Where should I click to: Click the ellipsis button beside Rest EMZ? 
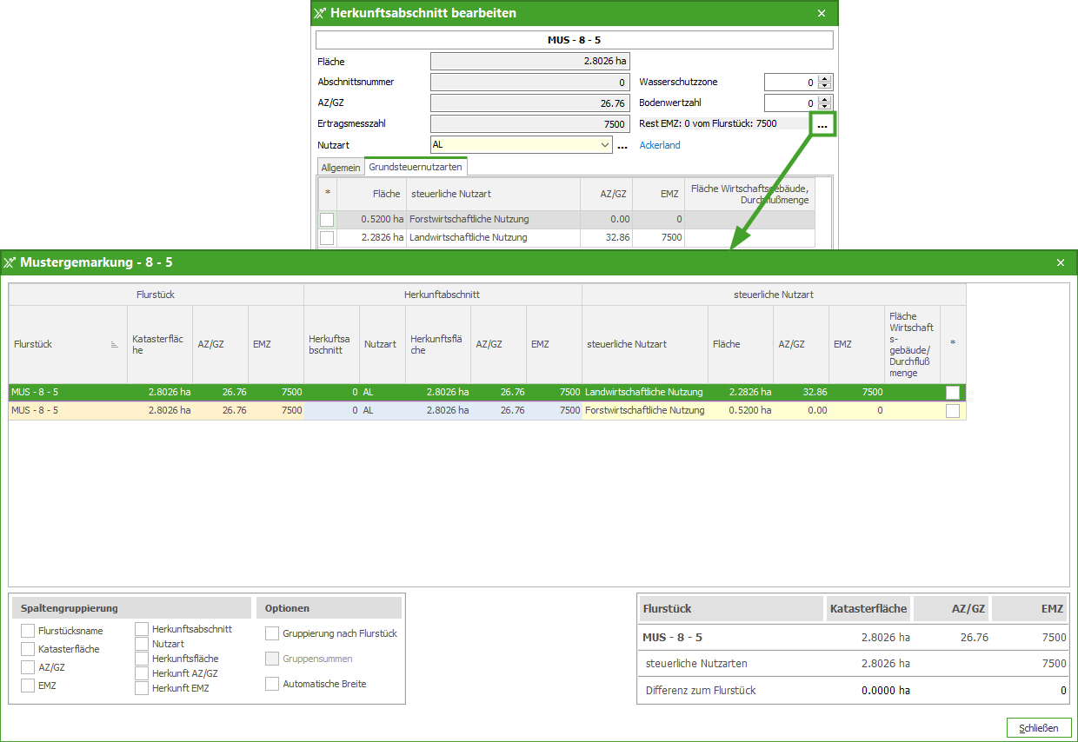[x=822, y=125]
